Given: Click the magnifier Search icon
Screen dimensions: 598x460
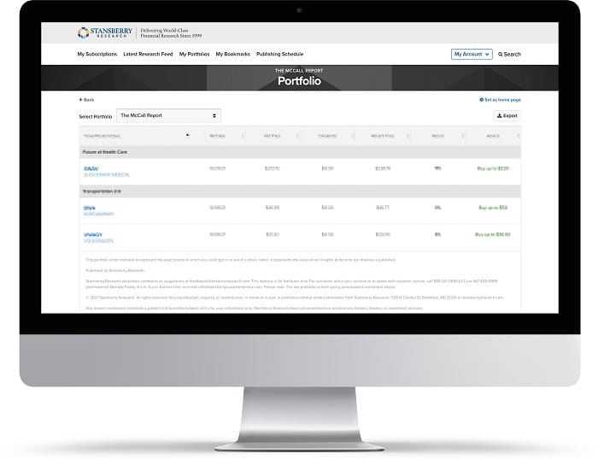Looking at the screenshot, I should (x=500, y=55).
